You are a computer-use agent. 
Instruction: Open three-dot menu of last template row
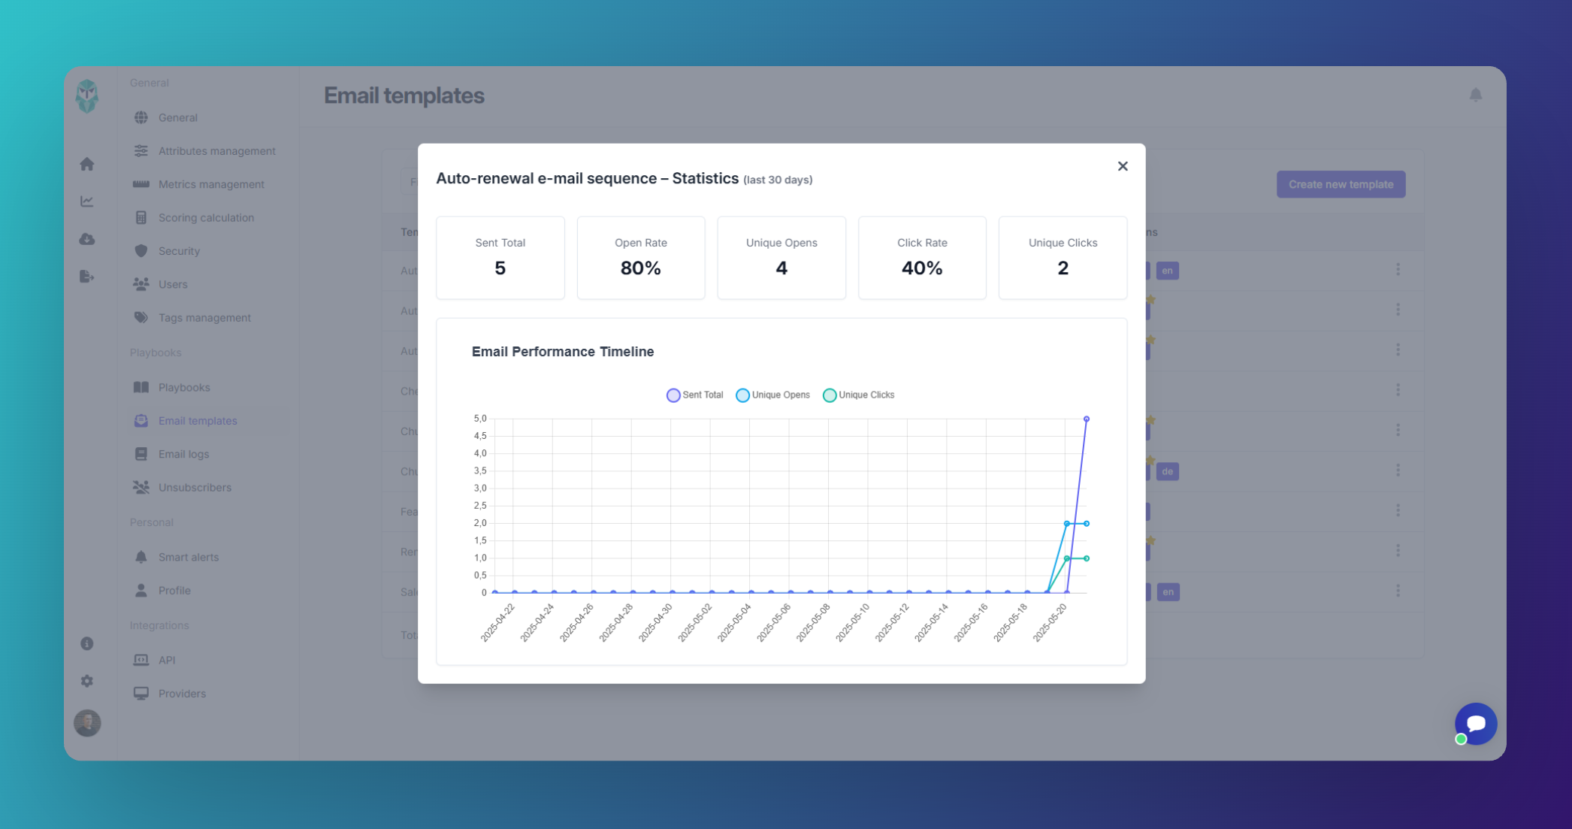(x=1398, y=591)
